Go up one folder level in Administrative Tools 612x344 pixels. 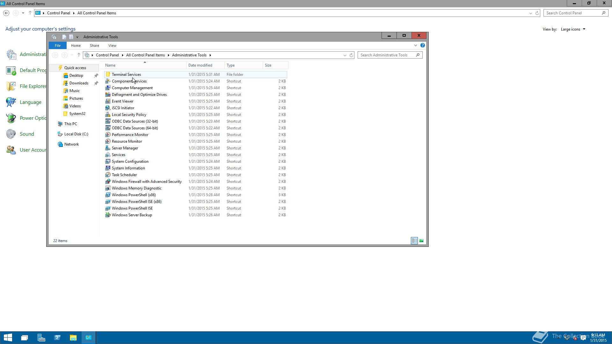(x=79, y=55)
